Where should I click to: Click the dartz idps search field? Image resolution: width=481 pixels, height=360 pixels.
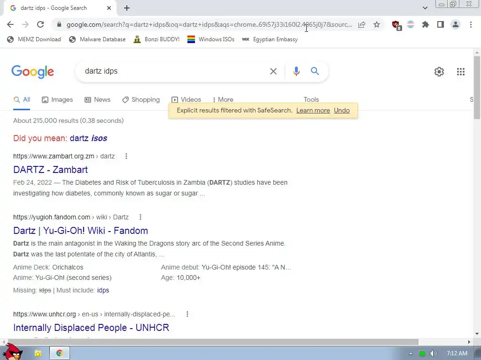click(175, 71)
